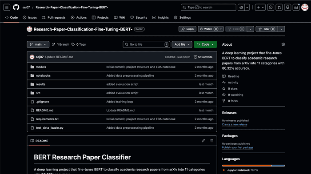Click the GitHub logo home icon
The width and height of the screenshot is (311, 174).
pos(16,8)
